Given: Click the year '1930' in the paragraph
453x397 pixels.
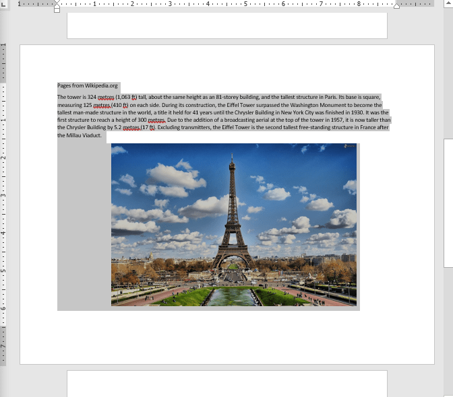Looking at the screenshot, I should 357,112.
